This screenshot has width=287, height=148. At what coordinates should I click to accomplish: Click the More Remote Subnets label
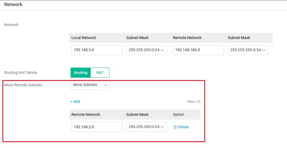[x=23, y=85]
